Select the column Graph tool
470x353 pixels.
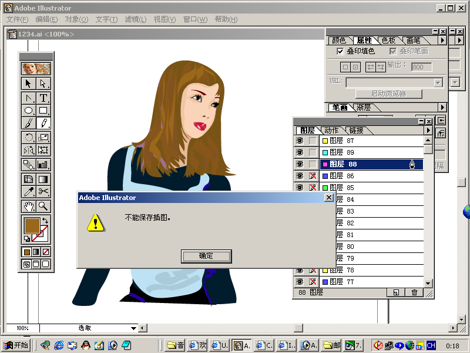click(43, 165)
